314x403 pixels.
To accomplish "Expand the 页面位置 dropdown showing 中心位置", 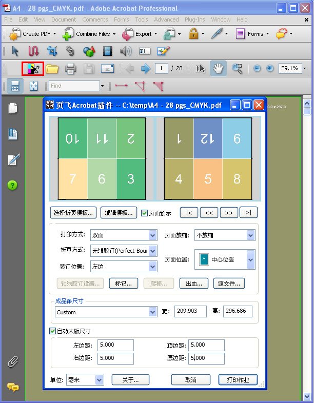I will click(x=250, y=259).
